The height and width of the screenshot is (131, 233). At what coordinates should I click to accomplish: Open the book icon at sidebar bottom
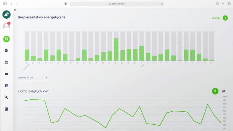6,109
